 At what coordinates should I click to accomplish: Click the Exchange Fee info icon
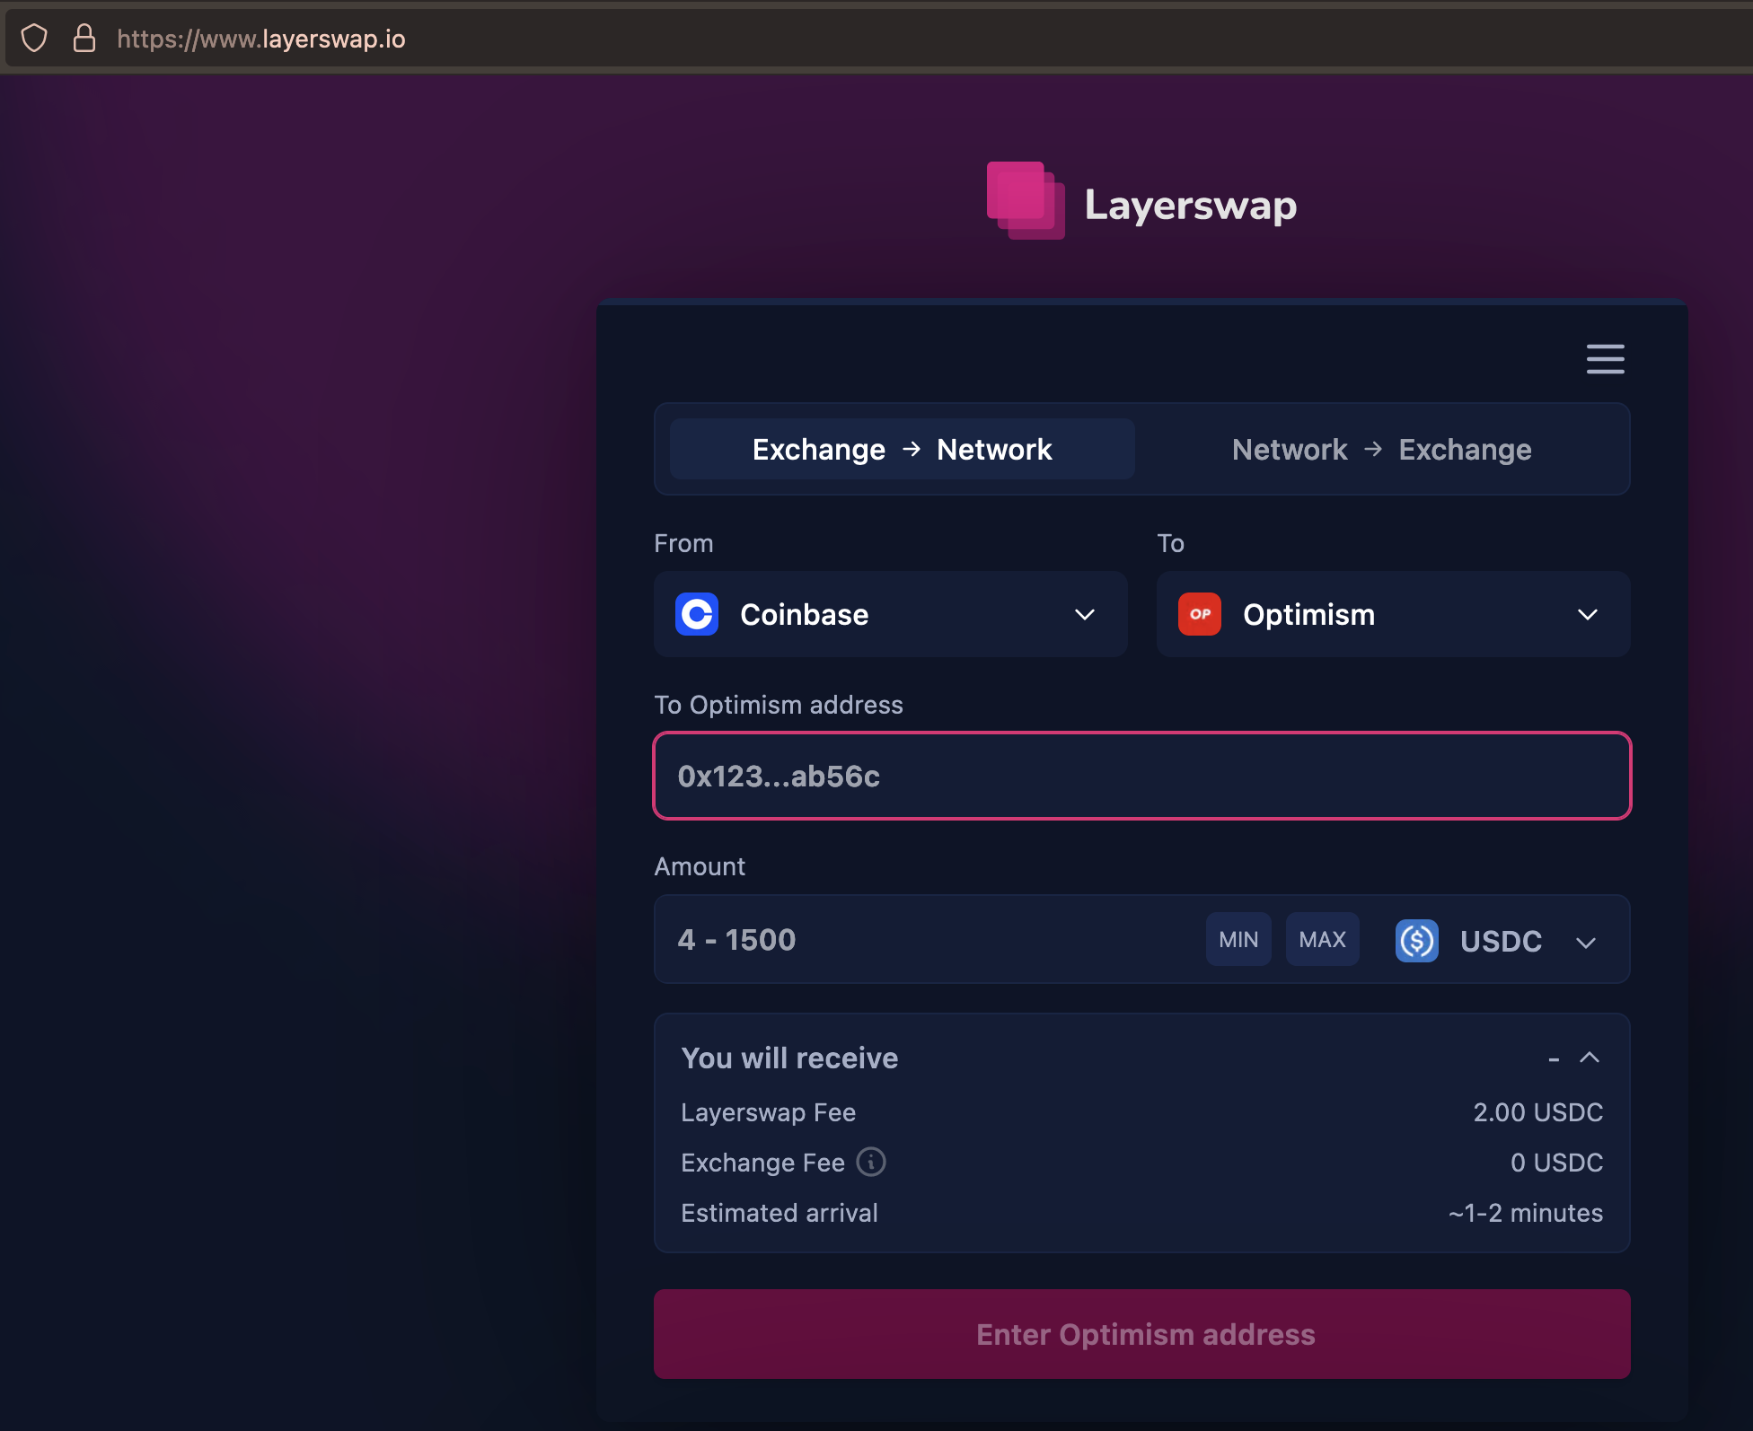tap(871, 1162)
